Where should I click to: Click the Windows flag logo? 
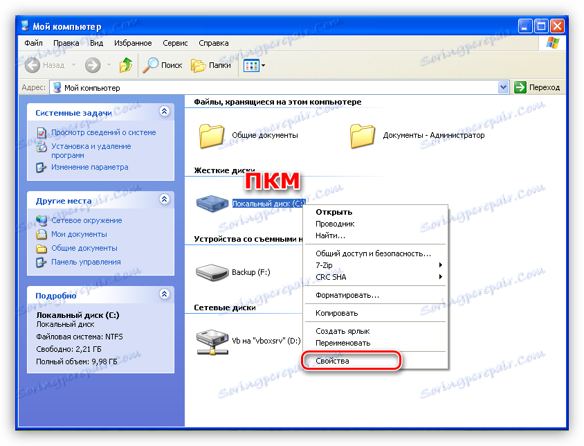pos(553,43)
